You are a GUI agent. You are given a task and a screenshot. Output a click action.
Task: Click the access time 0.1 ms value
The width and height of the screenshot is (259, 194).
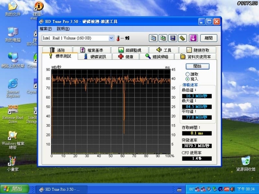pos(197,133)
